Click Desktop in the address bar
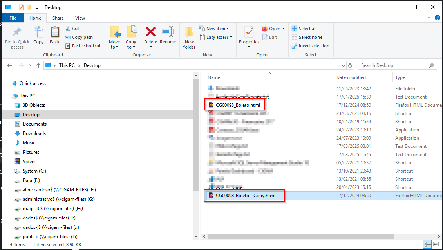Viewport: 443px width, 250px height. 92,65
